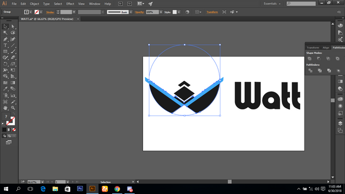Select the Artboard tool

[5, 102]
